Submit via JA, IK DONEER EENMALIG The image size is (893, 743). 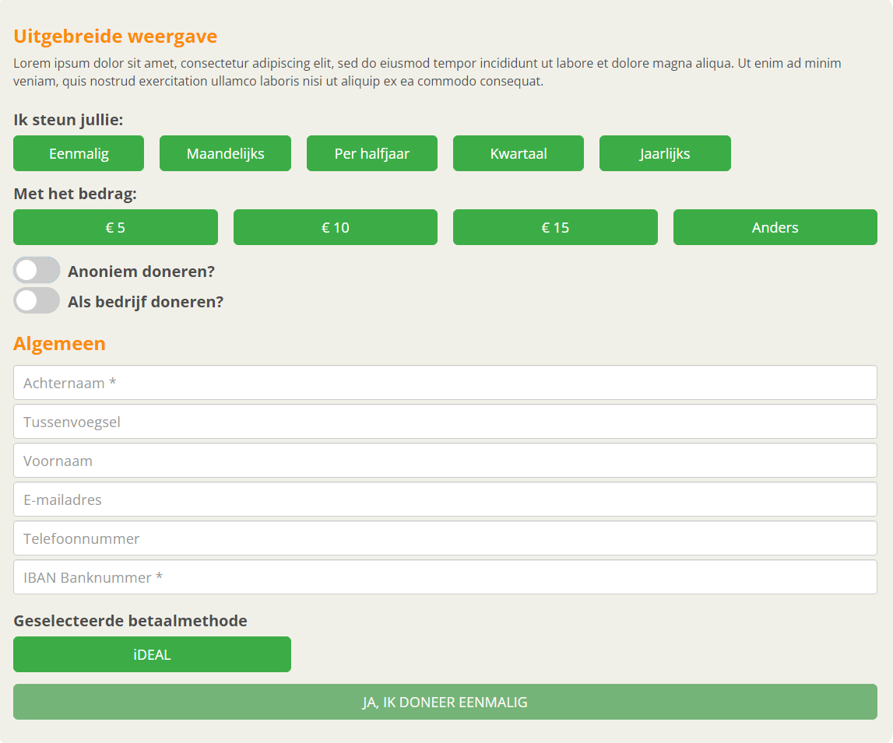[x=446, y=702]
